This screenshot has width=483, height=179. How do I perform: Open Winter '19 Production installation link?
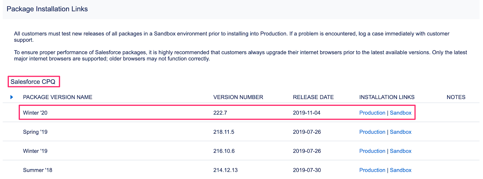(372, 151)
